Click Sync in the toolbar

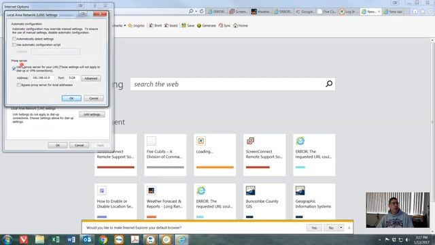point(224,26)
